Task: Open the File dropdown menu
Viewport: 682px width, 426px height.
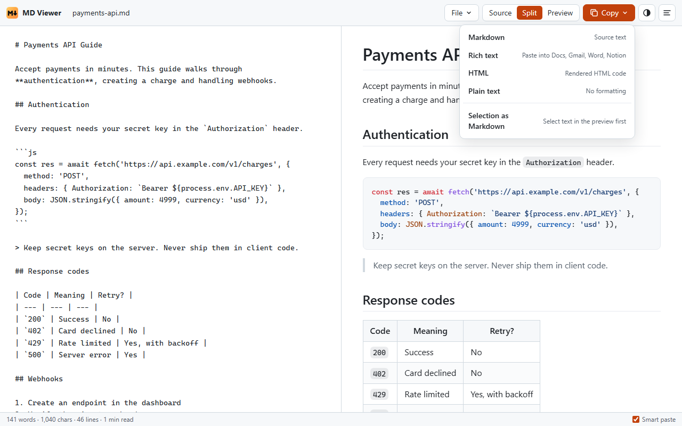Action: 461,13
